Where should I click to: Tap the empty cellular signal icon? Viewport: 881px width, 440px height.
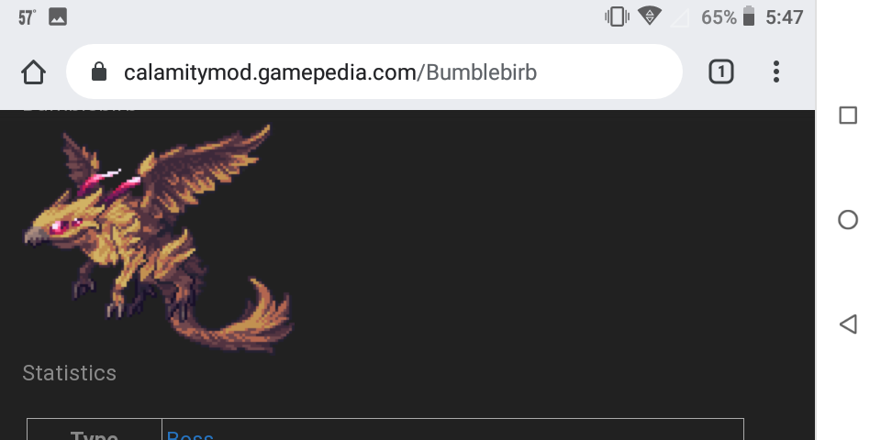click(x=680, y=17)
